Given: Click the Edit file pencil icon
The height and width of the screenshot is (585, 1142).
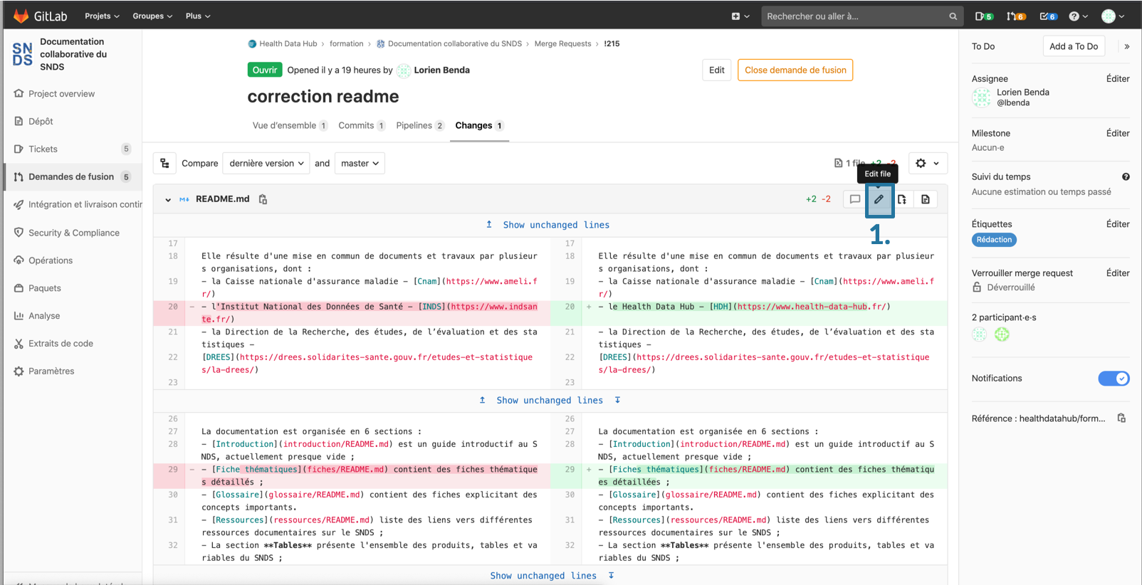Looking at the screenshot, I should 879,199.
